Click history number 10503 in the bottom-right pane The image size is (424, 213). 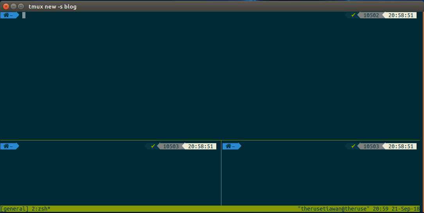371,146
